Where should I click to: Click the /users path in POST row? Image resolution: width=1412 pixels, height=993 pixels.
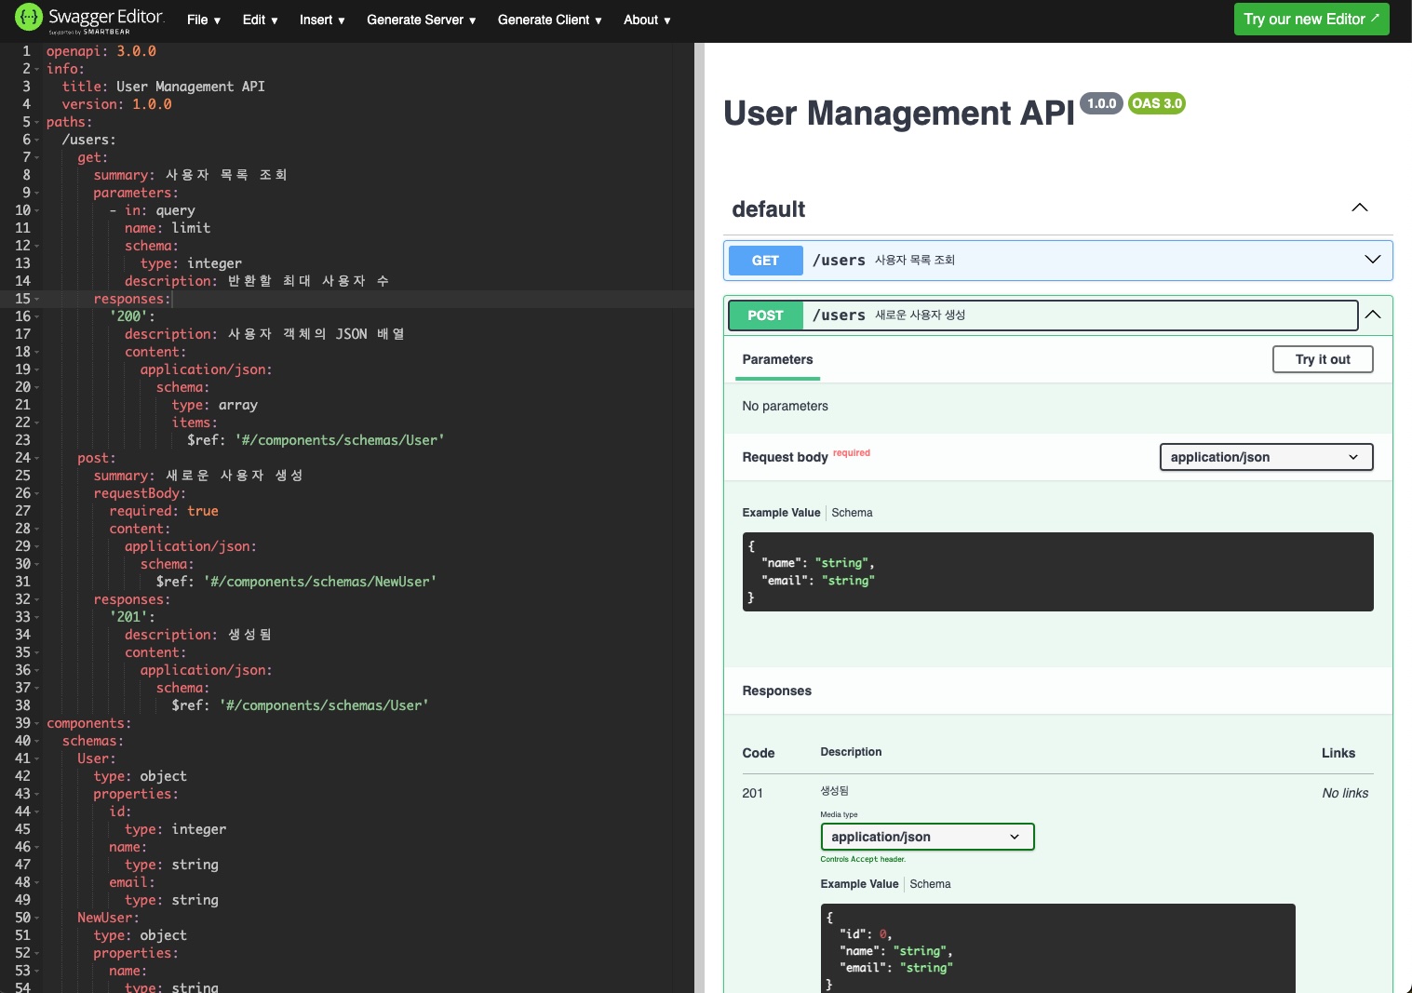point(839,315)
